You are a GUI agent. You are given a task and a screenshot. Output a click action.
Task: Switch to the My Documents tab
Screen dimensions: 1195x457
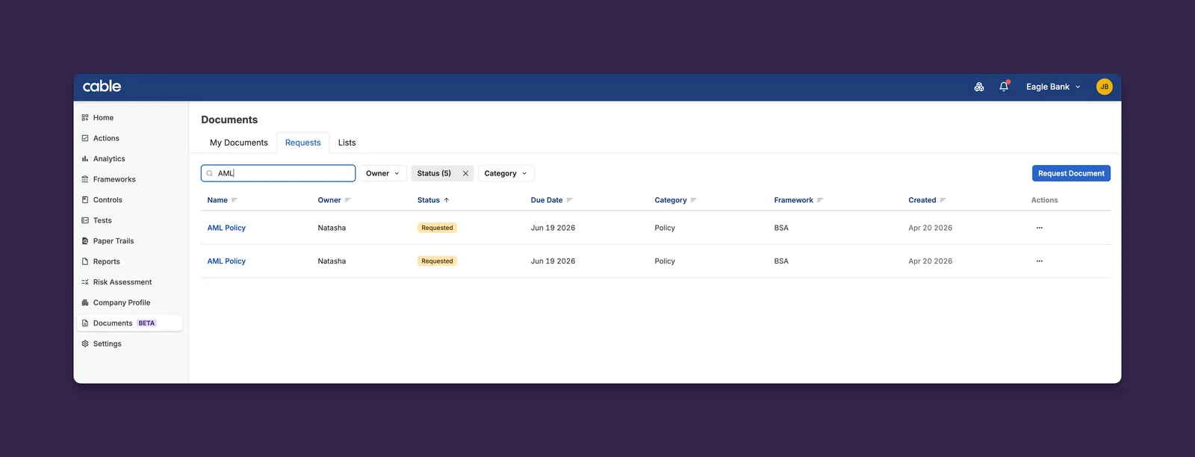[x=239, y=143]
